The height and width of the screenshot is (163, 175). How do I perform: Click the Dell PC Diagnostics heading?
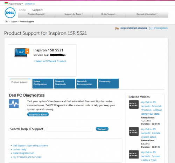[x=27, y=95]
